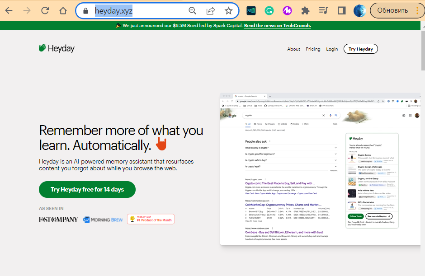
Task: Go back to the previous page
Action: click(x=9, y=10)
